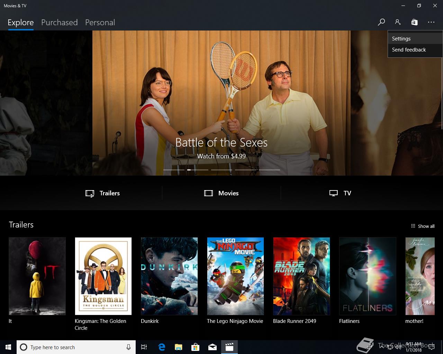Screen dimensions: 443x354
Task: Choose Send feedback menu entry
Action: [415, 50]
